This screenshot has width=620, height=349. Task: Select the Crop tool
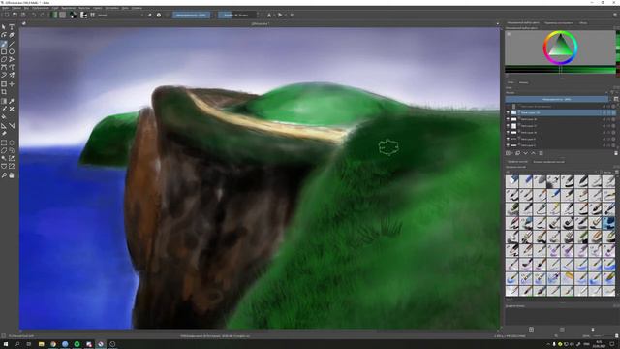(x=4, y=92)
